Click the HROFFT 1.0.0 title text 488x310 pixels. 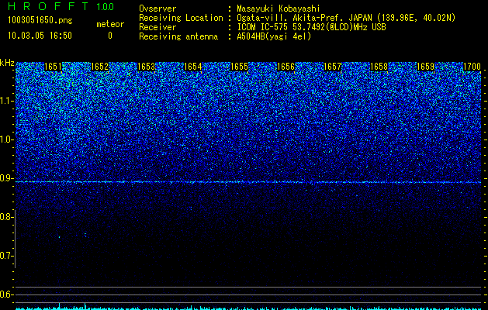click(61, 6)
